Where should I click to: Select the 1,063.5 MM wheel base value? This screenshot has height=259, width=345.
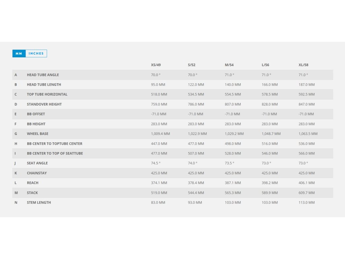308,134
